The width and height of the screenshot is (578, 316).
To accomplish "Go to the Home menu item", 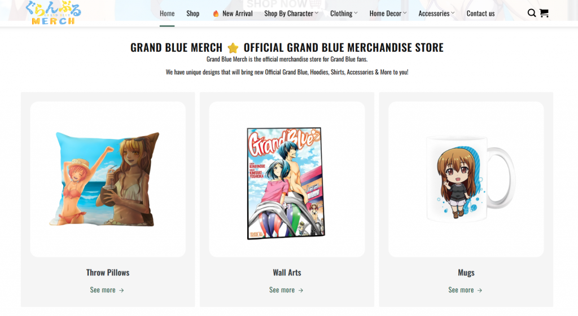I will coord(167,13).
